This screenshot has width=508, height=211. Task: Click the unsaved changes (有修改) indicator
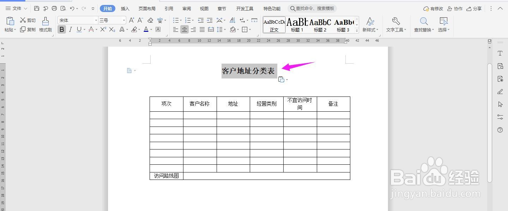click(433, 8)
